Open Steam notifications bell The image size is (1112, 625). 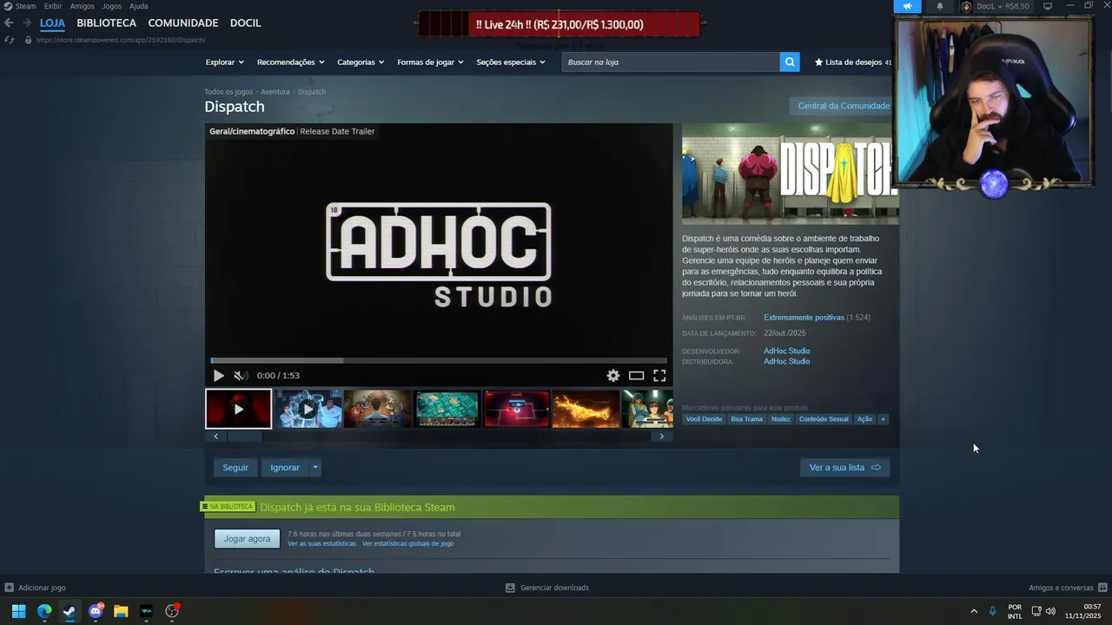pos(939,6)
